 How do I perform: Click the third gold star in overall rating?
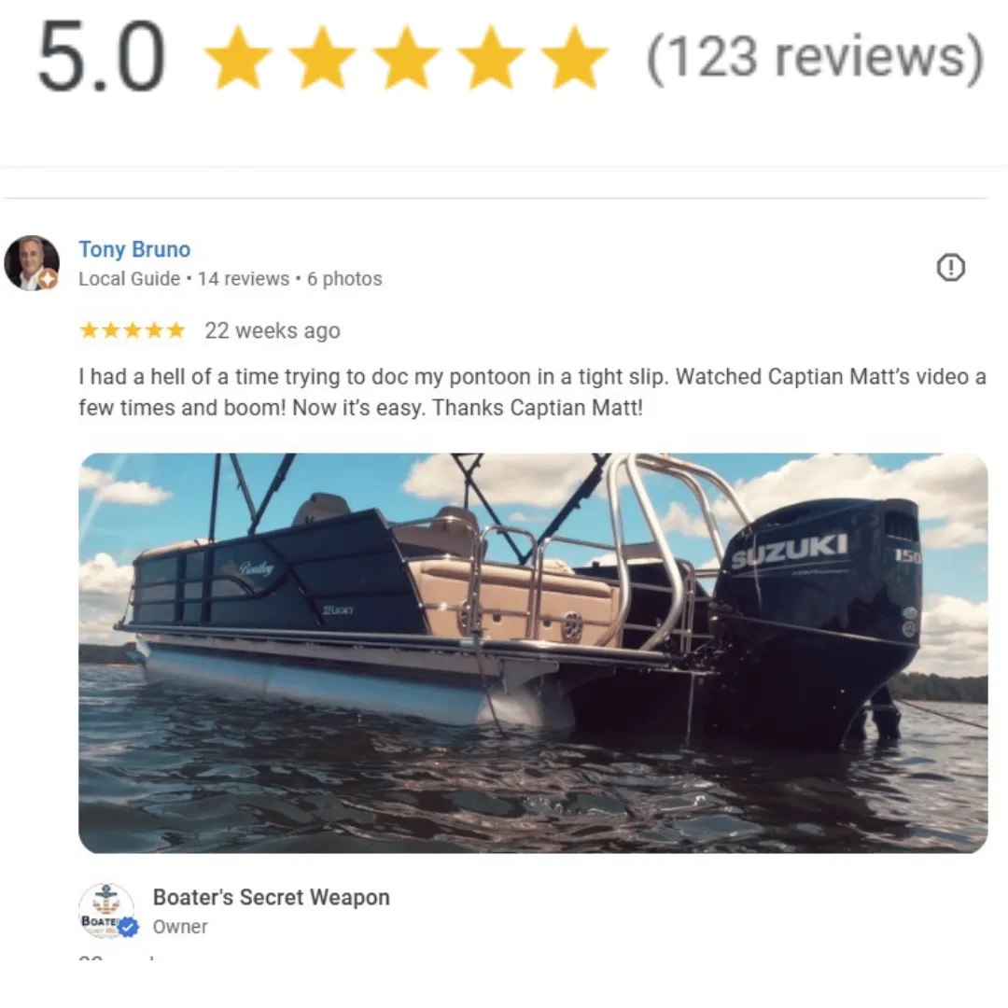point(407,57)
